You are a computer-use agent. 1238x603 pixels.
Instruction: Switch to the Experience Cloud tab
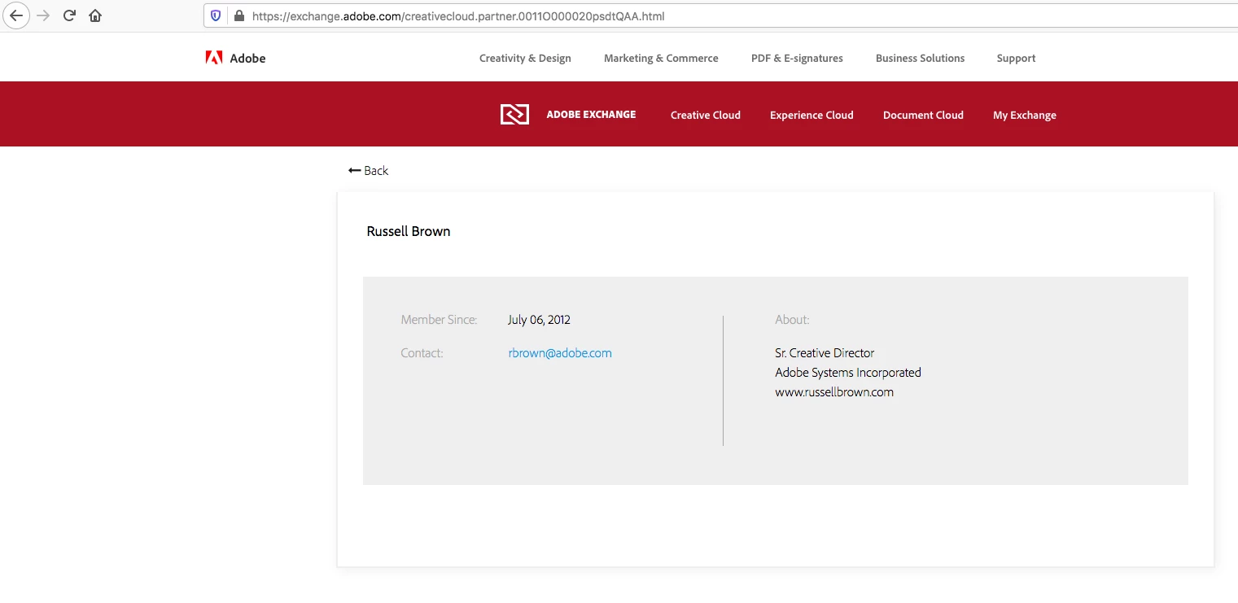click(x=811, y=116)
